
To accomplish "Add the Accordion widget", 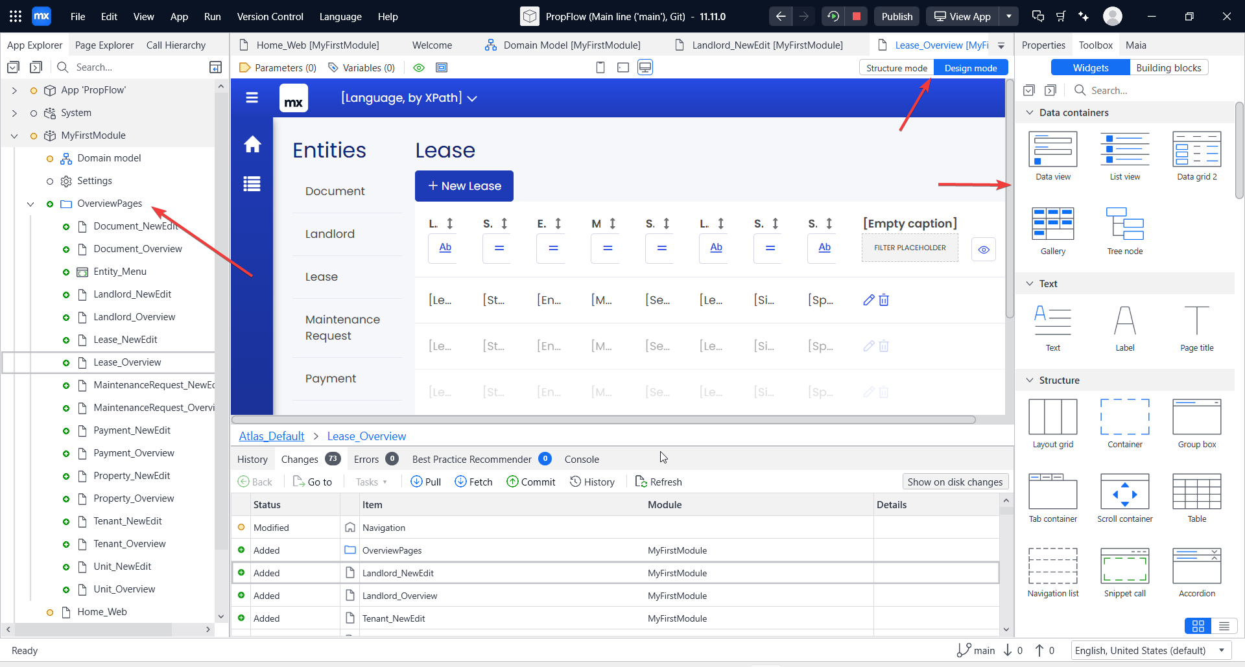I will [x=1197, y=572].
